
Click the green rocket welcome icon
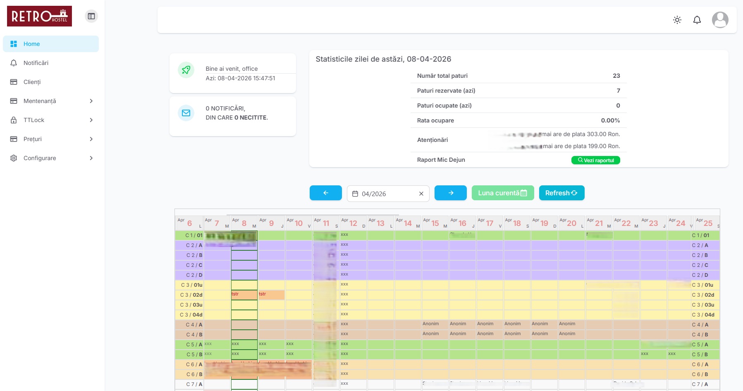click(x=186, y=70)
